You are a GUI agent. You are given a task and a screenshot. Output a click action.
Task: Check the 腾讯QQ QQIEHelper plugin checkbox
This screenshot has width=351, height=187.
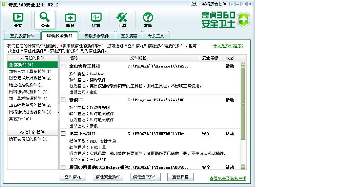click(x=63, y=167)
